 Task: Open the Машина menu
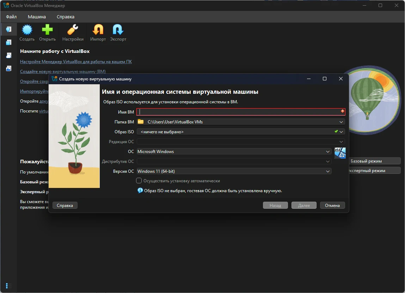tap(37, 17)
